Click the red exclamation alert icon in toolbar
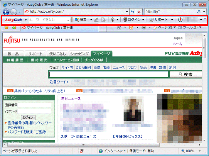 click(180, 20)
